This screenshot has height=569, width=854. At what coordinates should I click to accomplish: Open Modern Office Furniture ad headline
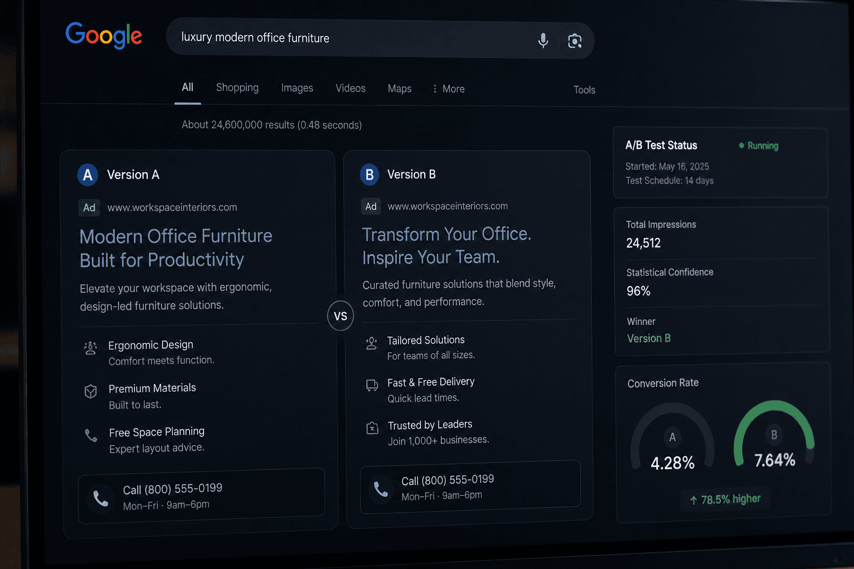coord(176,248)
